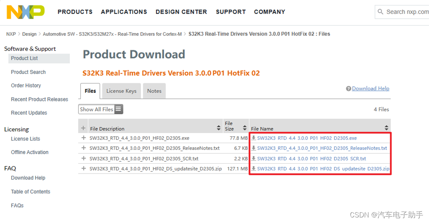Expand all rows with header plus icon
The image size is (429, 222).
[x=83, y=128]
